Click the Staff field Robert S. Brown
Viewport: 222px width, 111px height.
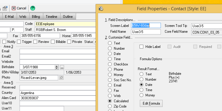point(65,30)
